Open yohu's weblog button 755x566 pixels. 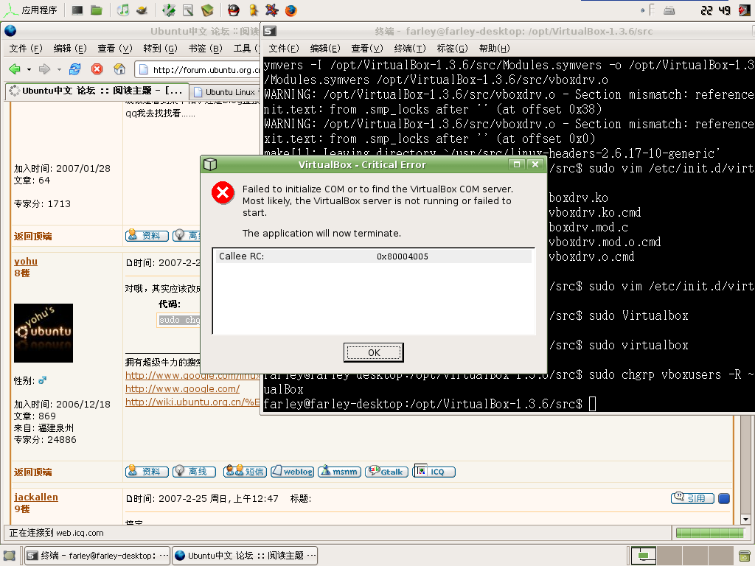(292, 472)
